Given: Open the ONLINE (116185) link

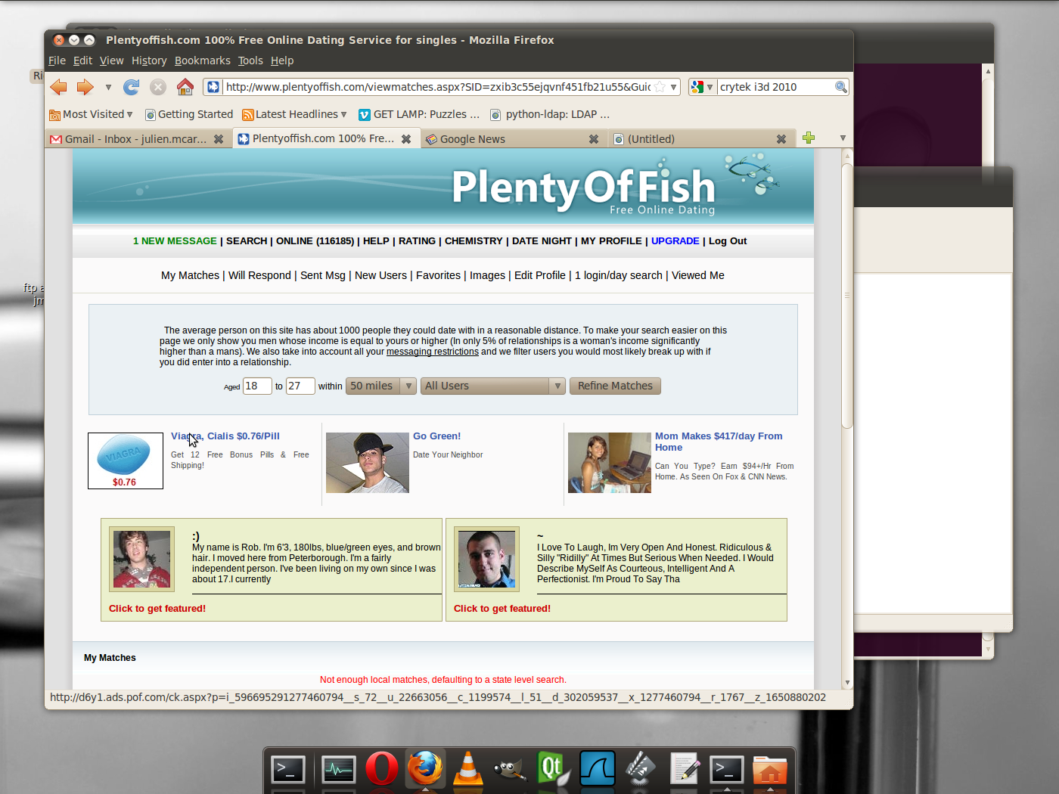Looking at the screenshot, I should tap(315, 241).
